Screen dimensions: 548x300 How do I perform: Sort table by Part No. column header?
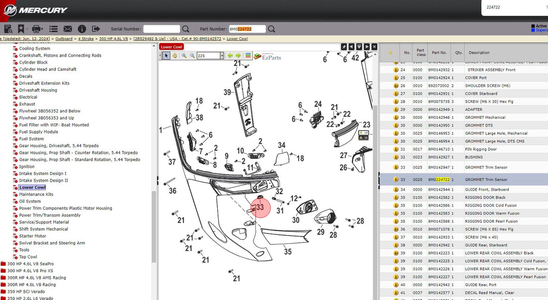(439, 53)
